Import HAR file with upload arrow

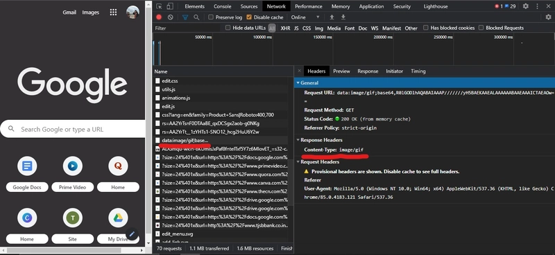tap(332, 17)
